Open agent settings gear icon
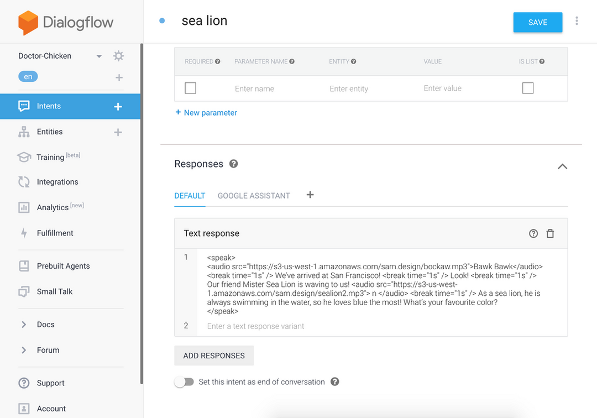This screenshot has height=418, width=597. pos(118,56)
